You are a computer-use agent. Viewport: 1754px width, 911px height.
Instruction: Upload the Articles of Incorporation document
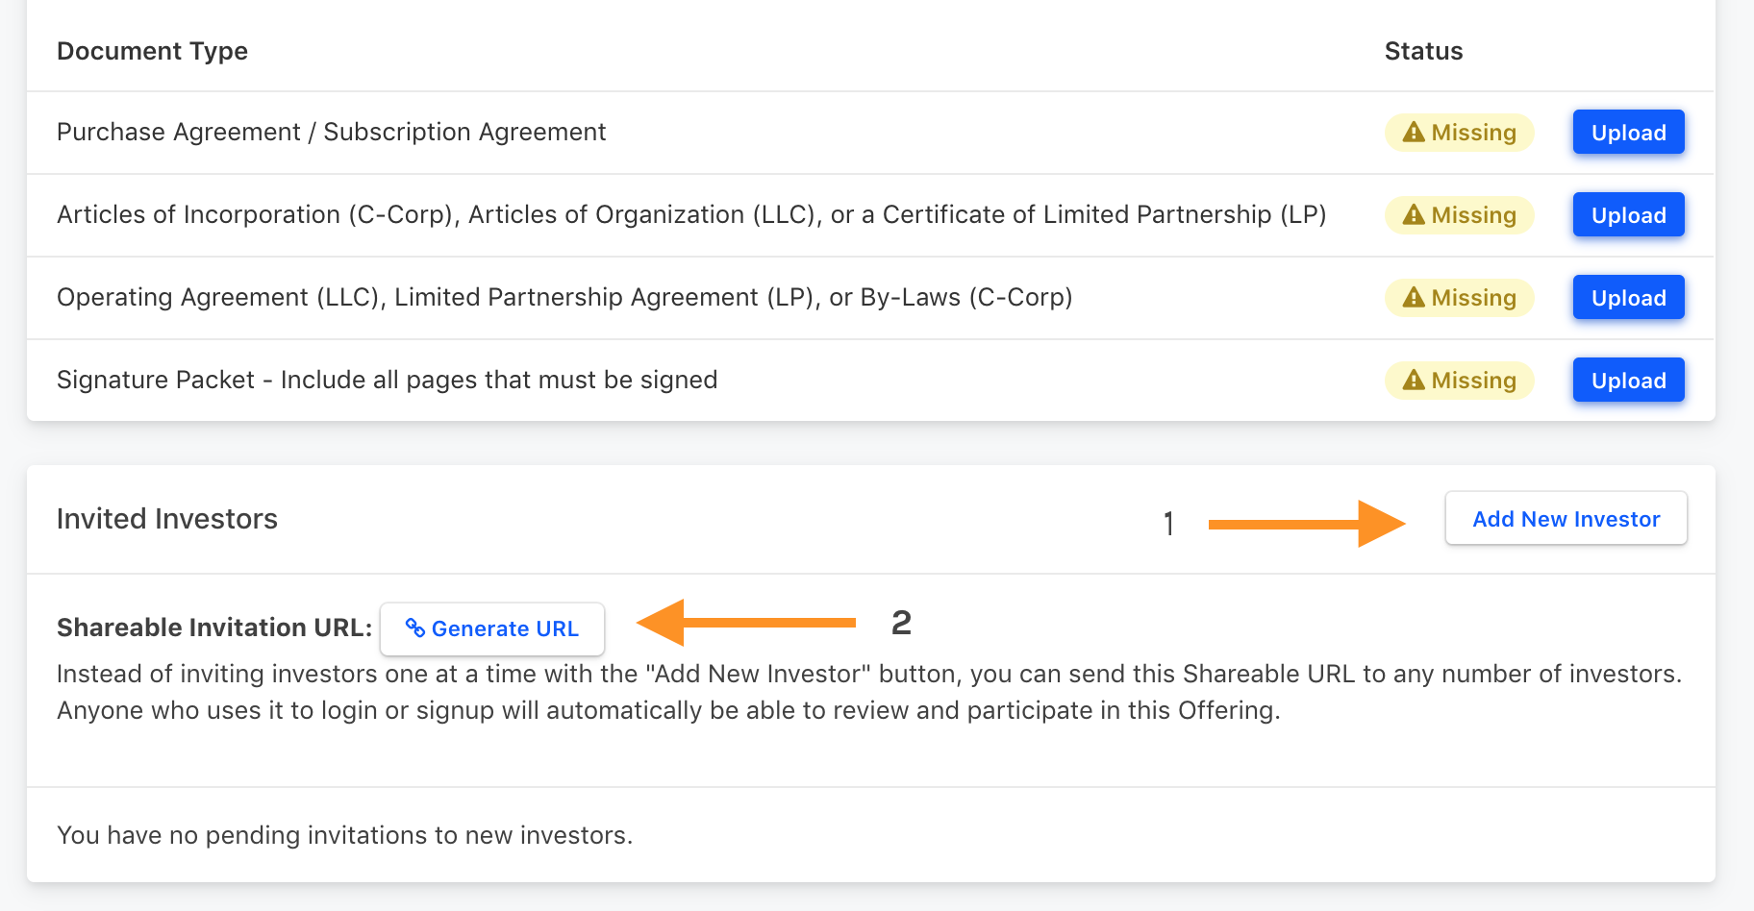[1628, 215]
